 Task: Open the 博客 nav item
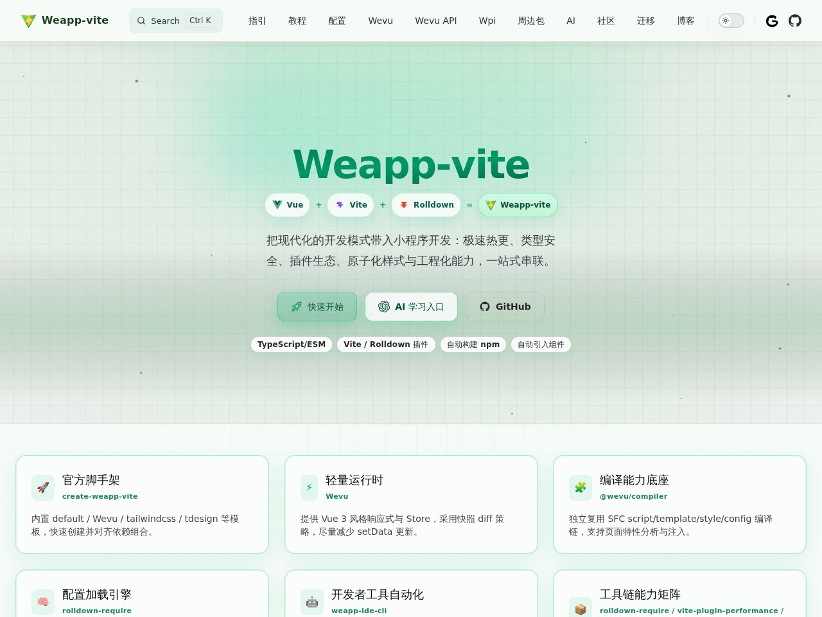(x=685, y=21)
